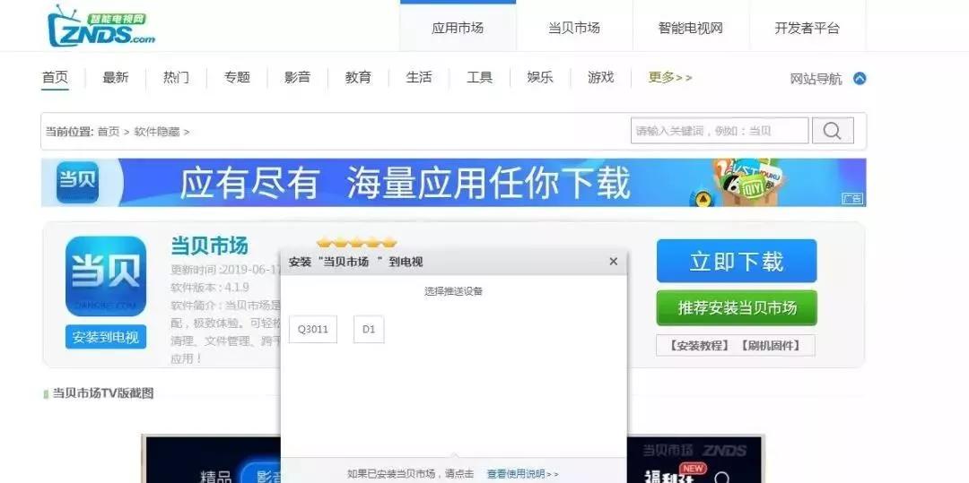Click the 广告 tag on the banner
The image size is (969, 483).
(x=852, y=199)
